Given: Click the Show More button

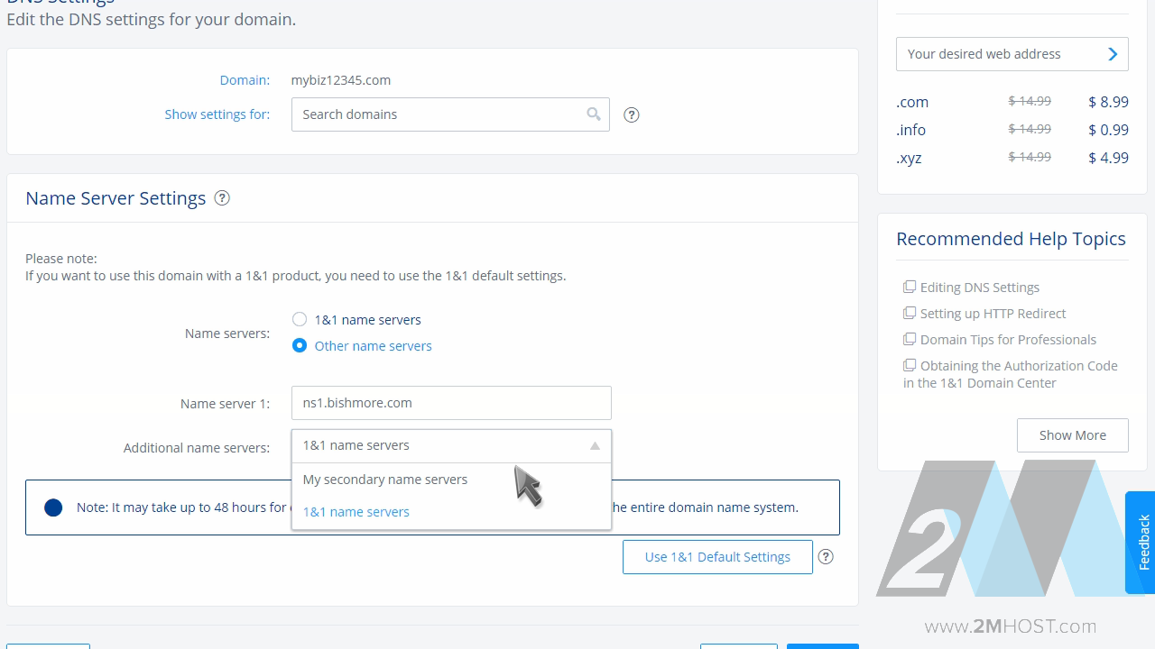Looking at the screenshot, I should [x=1072, y=435].
